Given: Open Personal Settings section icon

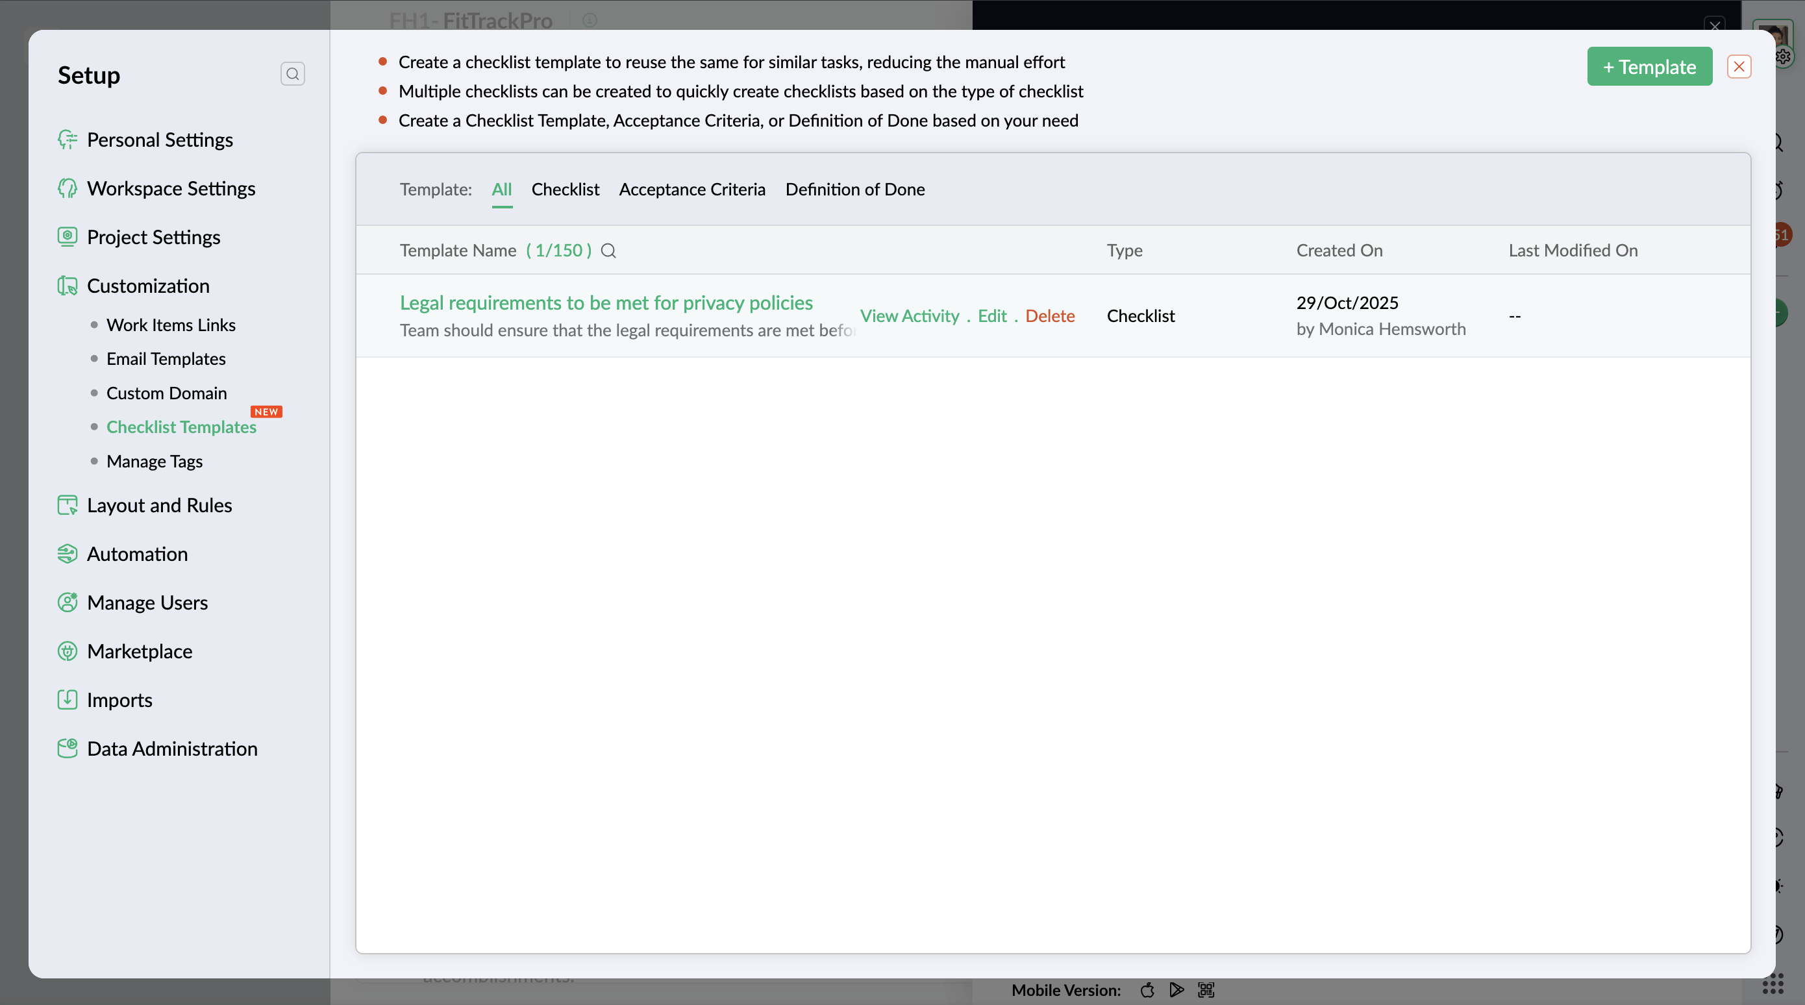Looking at the screenshot, I should (68, 140).
